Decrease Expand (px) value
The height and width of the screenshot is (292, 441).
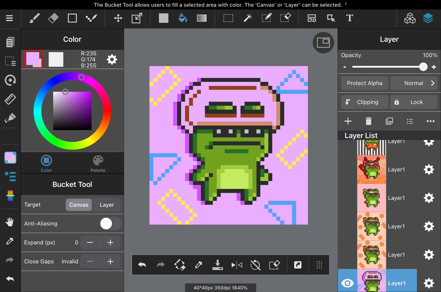click(90, 242)
